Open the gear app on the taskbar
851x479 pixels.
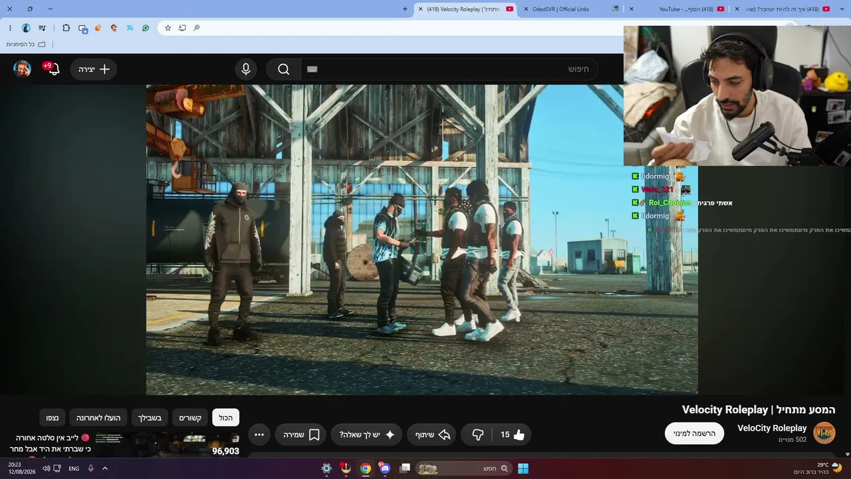pos(326,468)
